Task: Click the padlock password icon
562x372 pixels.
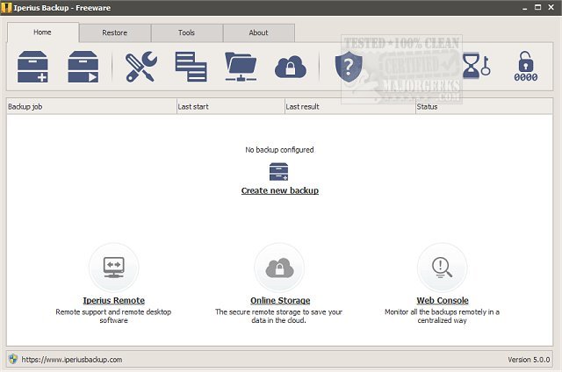Action: pos(525,67)
